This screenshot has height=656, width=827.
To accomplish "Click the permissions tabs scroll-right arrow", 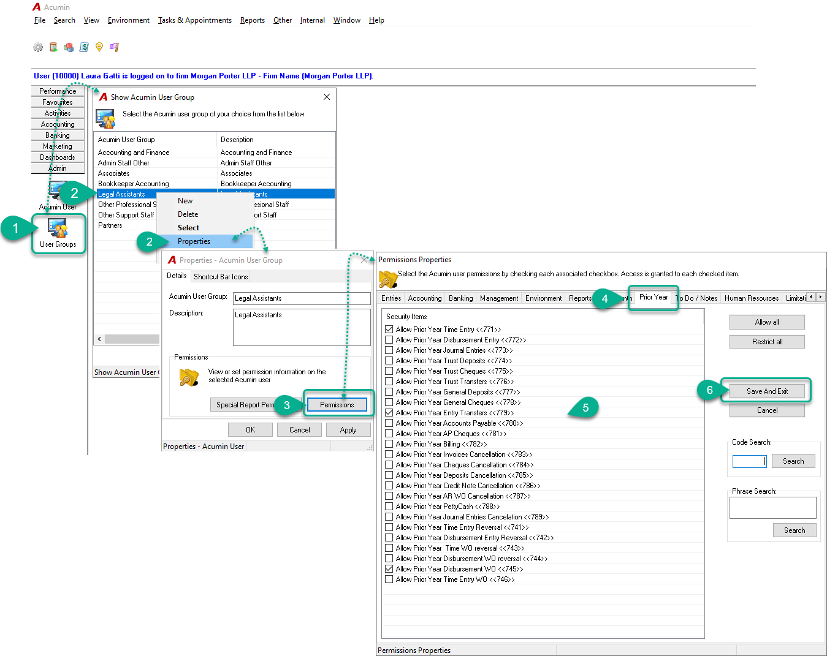I will (x=820, y=297).
